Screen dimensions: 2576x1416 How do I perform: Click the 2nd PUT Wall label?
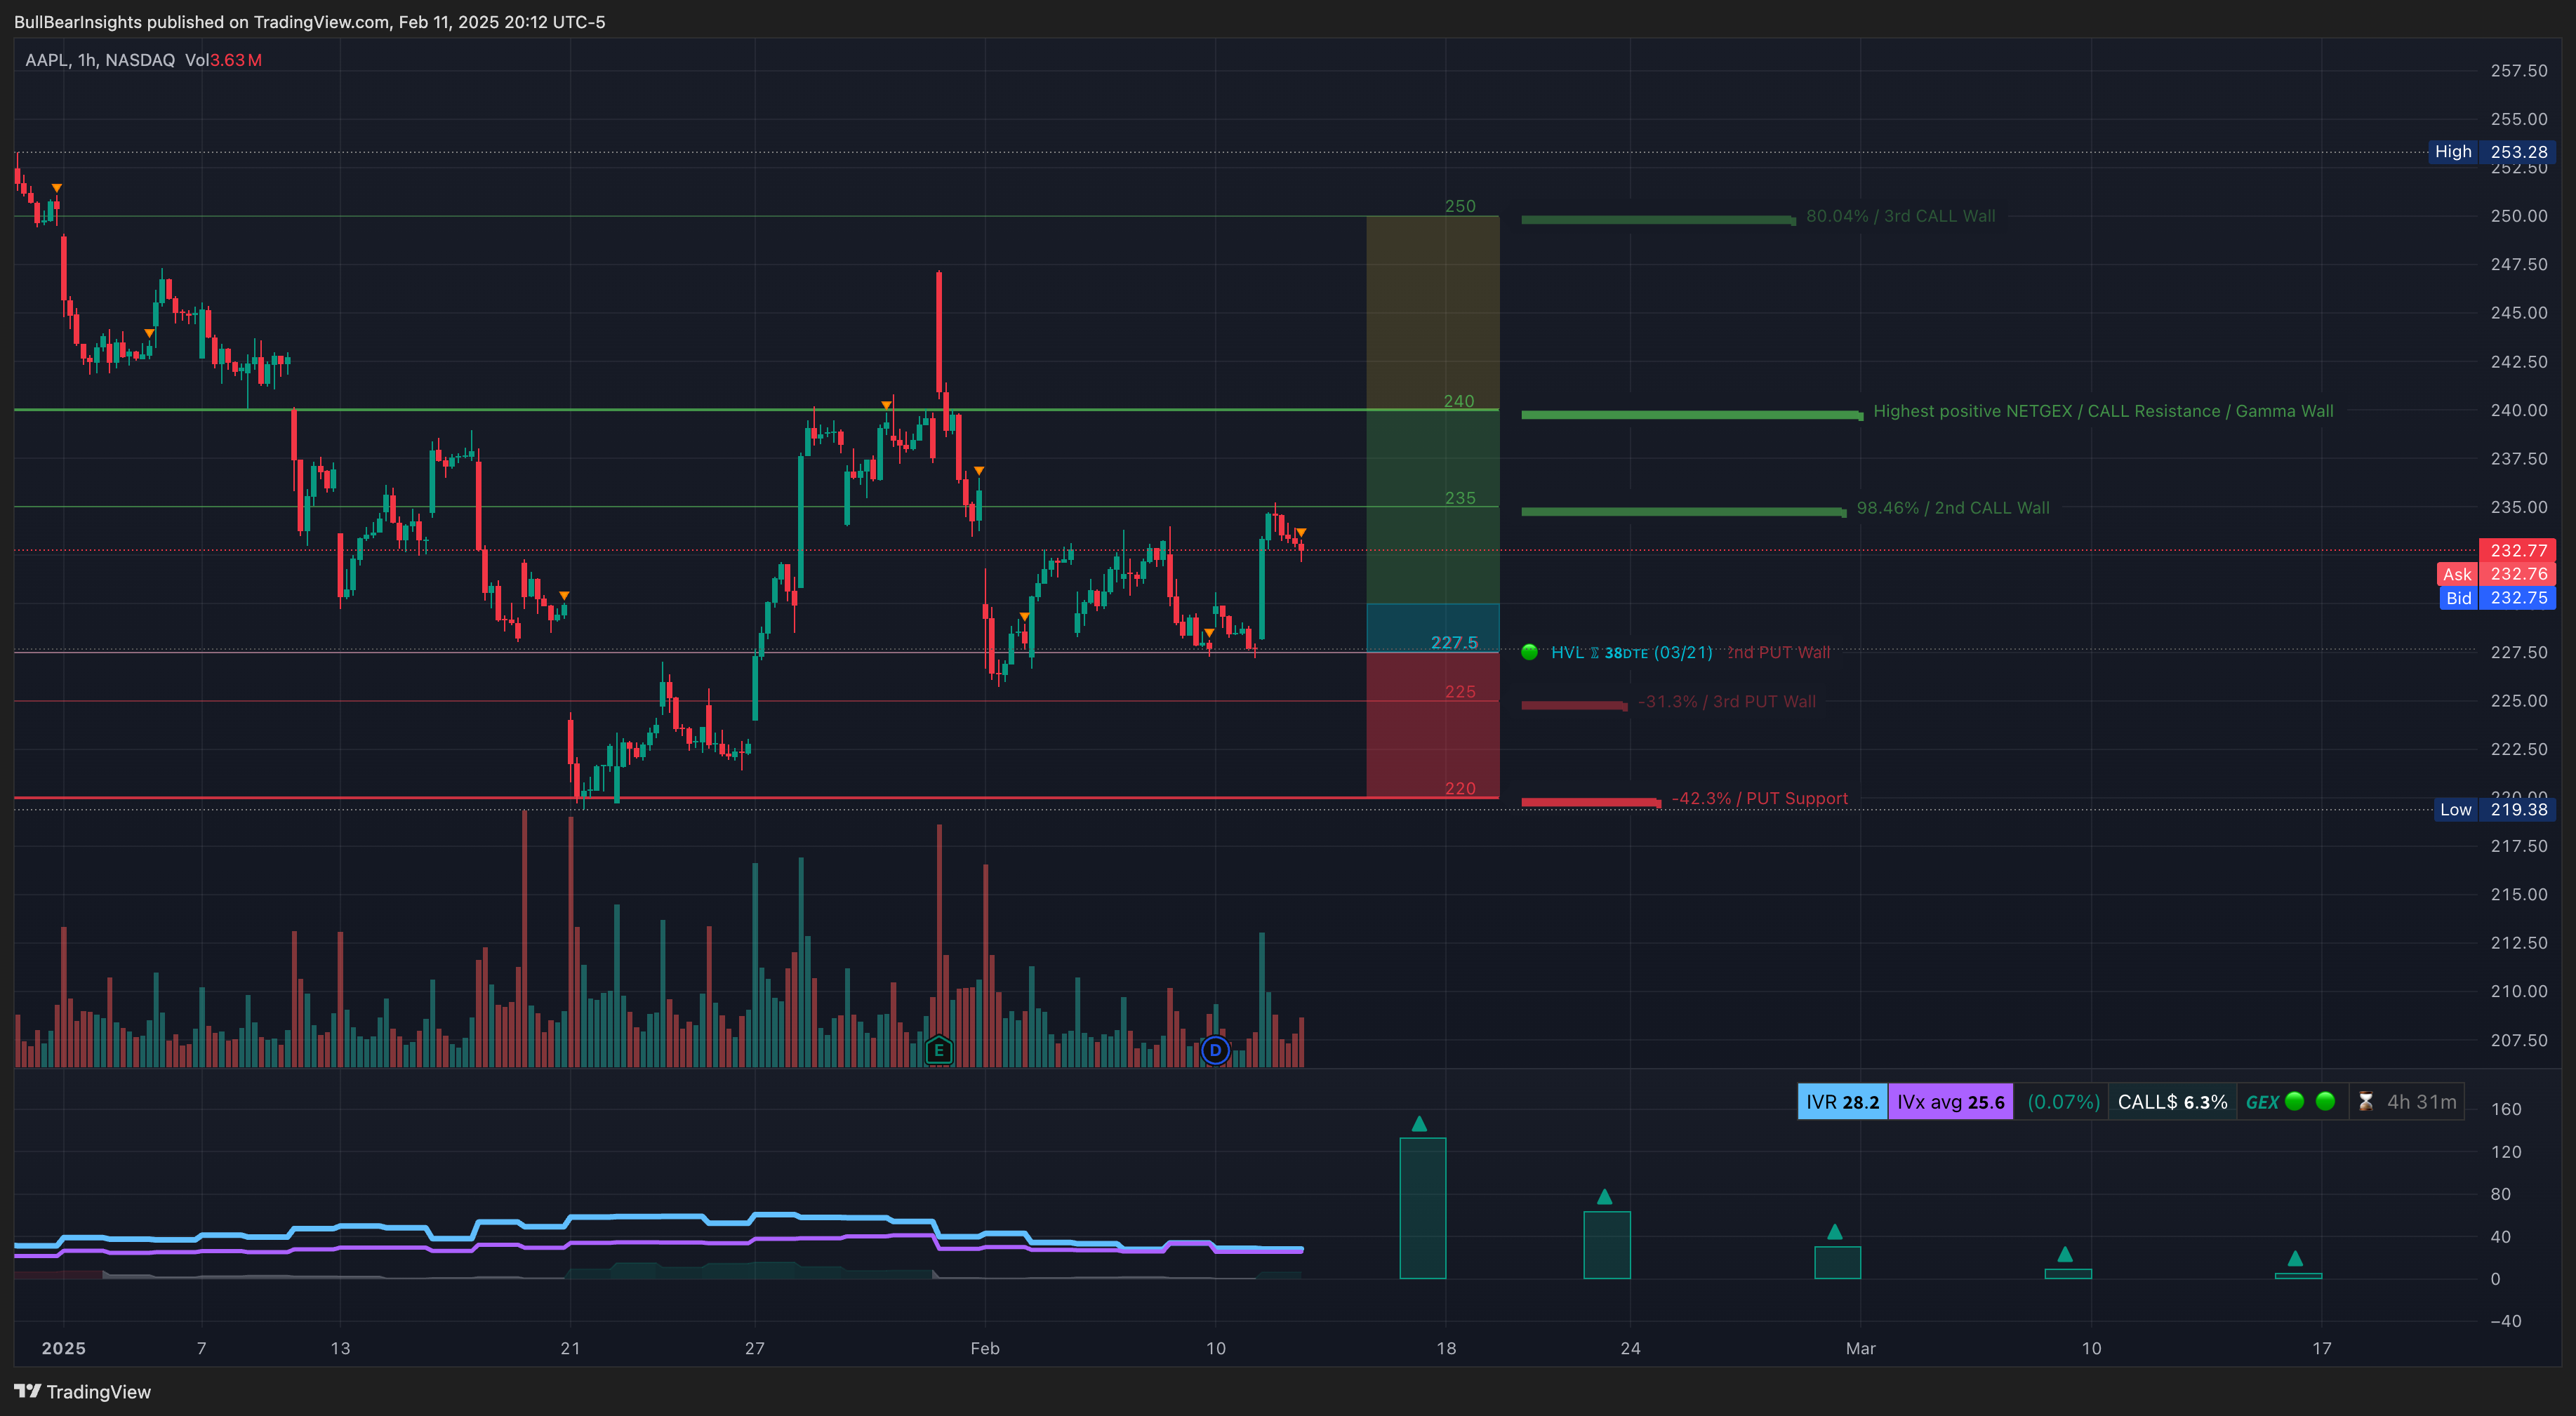(x=1779, y=652)
